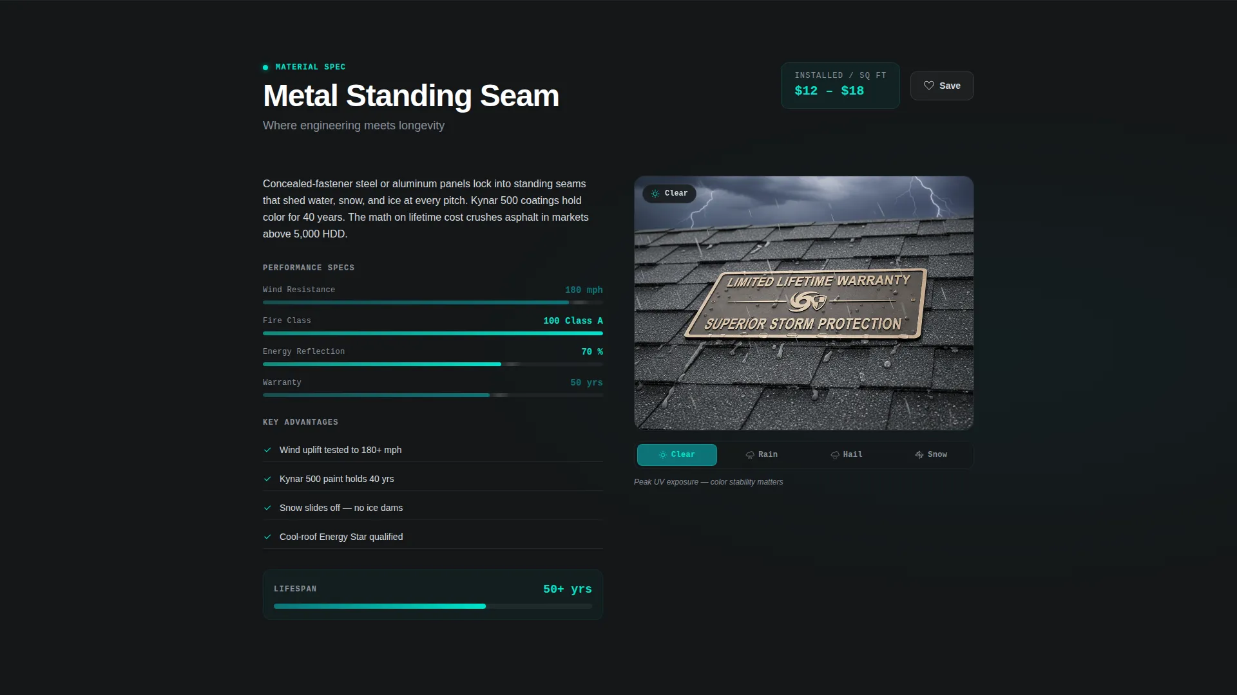Click 'Snow slides off — no ice dams' text
Image resolution: width=1237 pixels, height=695 pixels.
[341, 508]
